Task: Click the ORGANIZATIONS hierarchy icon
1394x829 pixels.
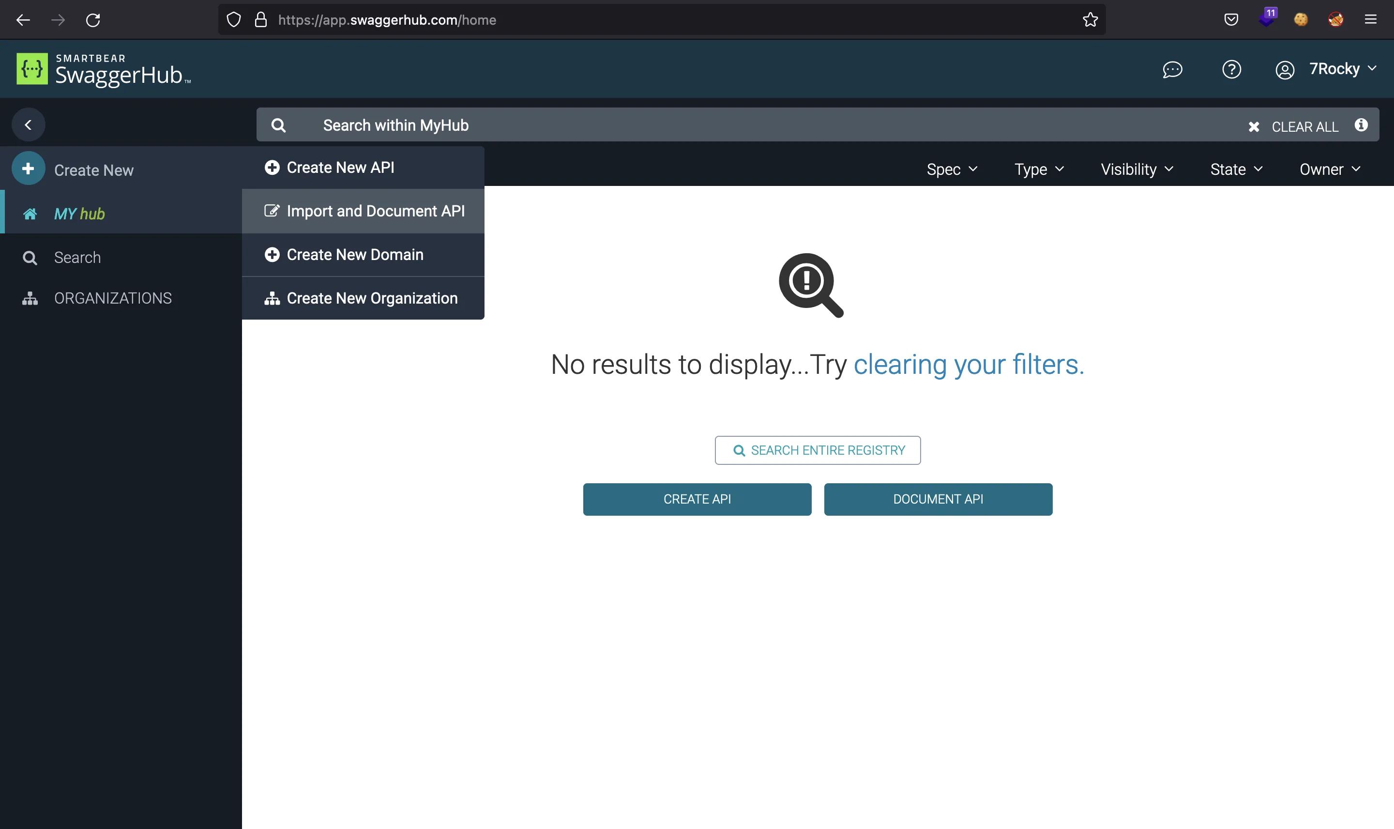Action: click(30, 299)
